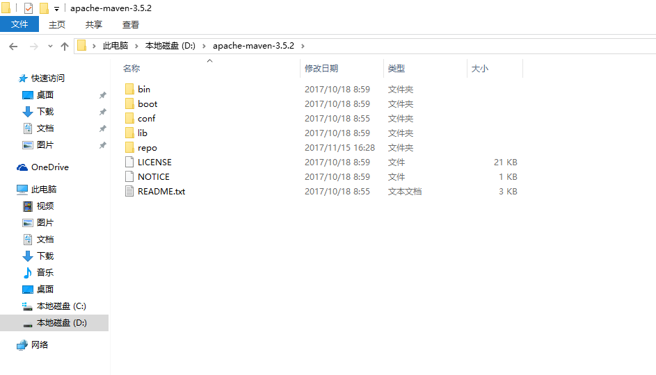Expand the chevron before 此电脑 breadcrumb
This screenshot has width=656, height=375.
tap(94, 46)
